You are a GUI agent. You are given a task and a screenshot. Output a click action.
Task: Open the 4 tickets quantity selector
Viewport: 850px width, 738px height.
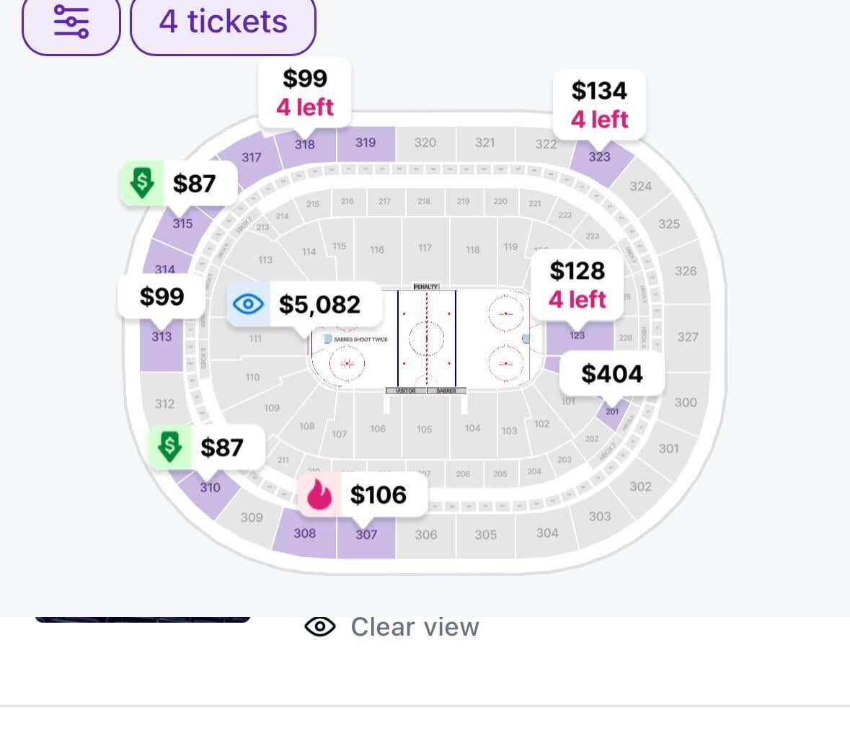[x=223, y=22]
